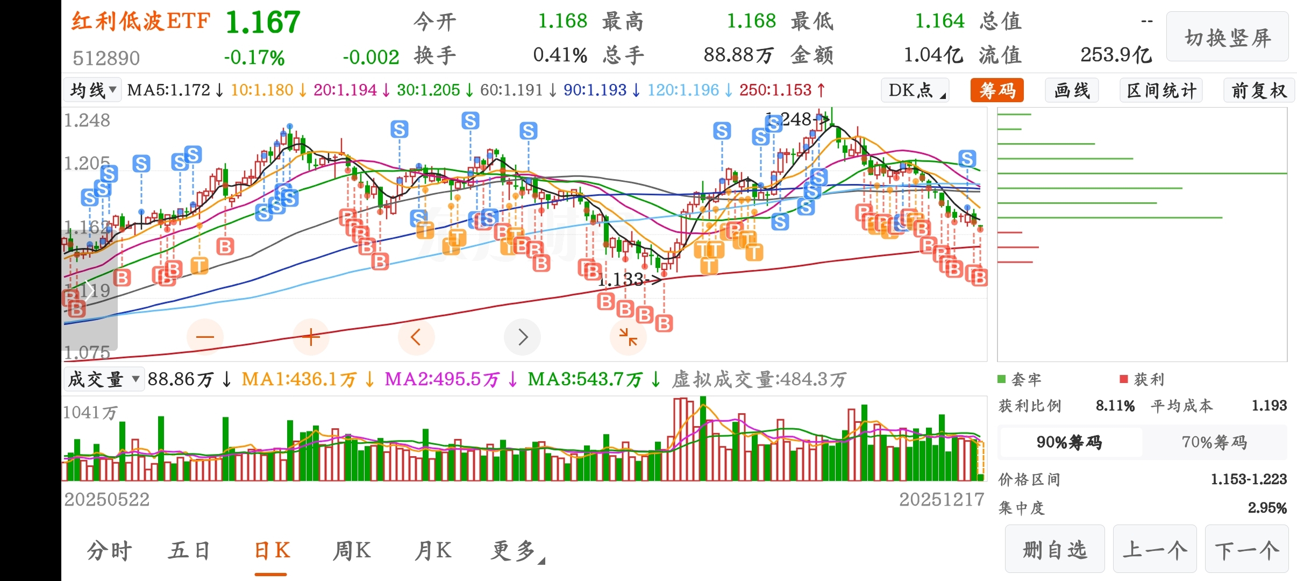This screenshot has width=1297, height=581.
Task: Click the zoom out minus chart icon
Action: [204, 337]
